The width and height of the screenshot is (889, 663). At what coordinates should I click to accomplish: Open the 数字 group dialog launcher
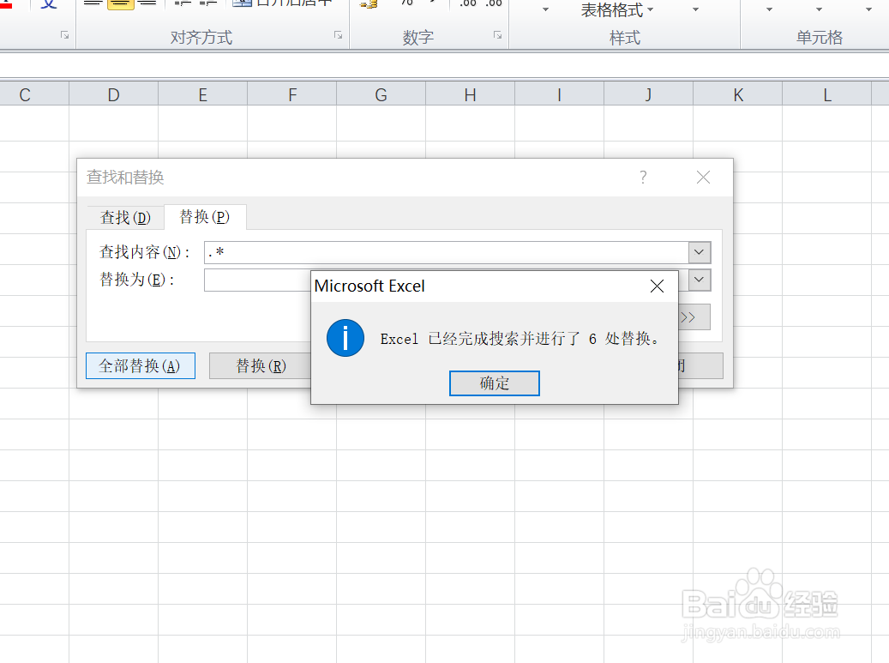tap(497, 35)
